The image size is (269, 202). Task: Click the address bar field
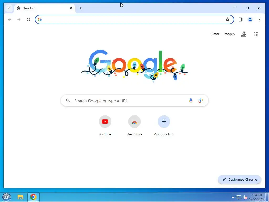(x=134, y=19)
